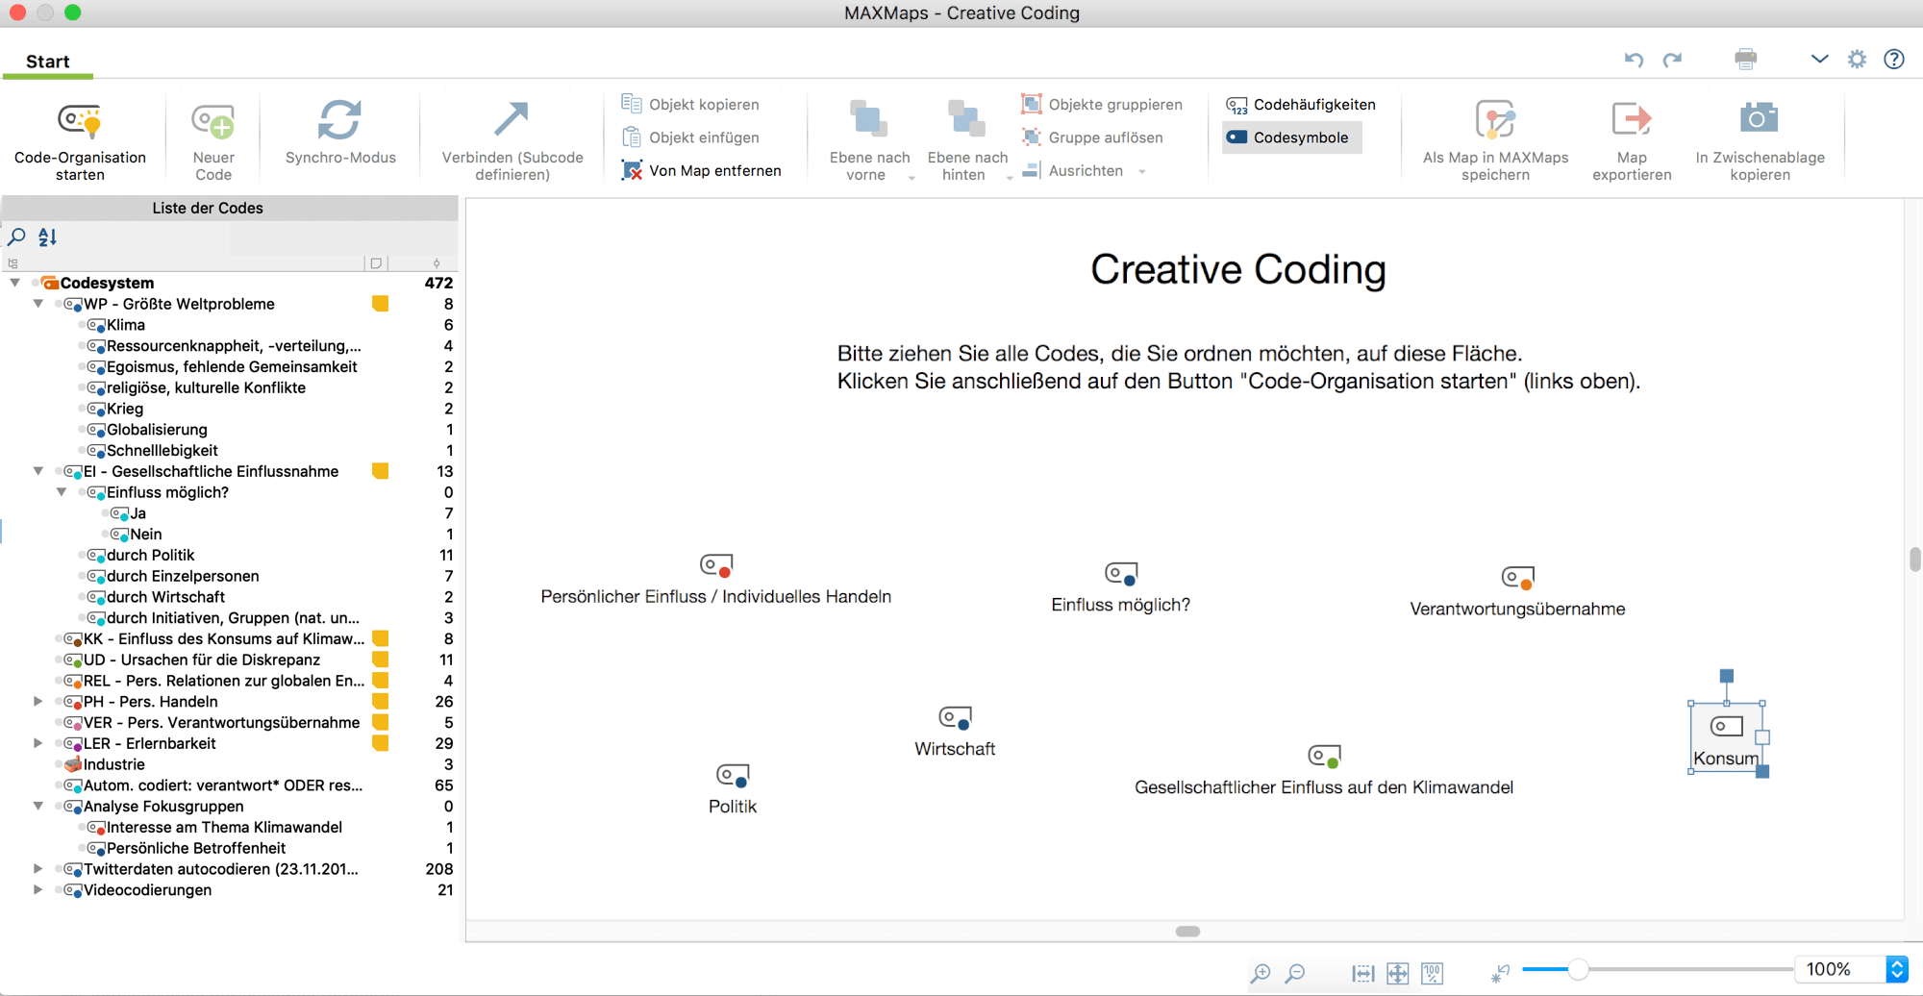Click Objekt kopieren

pos(690,104)
